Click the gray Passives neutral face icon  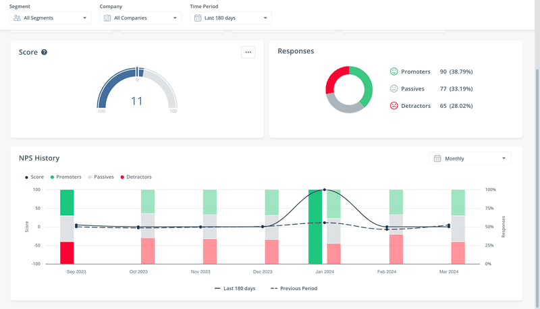pos(394,88)
